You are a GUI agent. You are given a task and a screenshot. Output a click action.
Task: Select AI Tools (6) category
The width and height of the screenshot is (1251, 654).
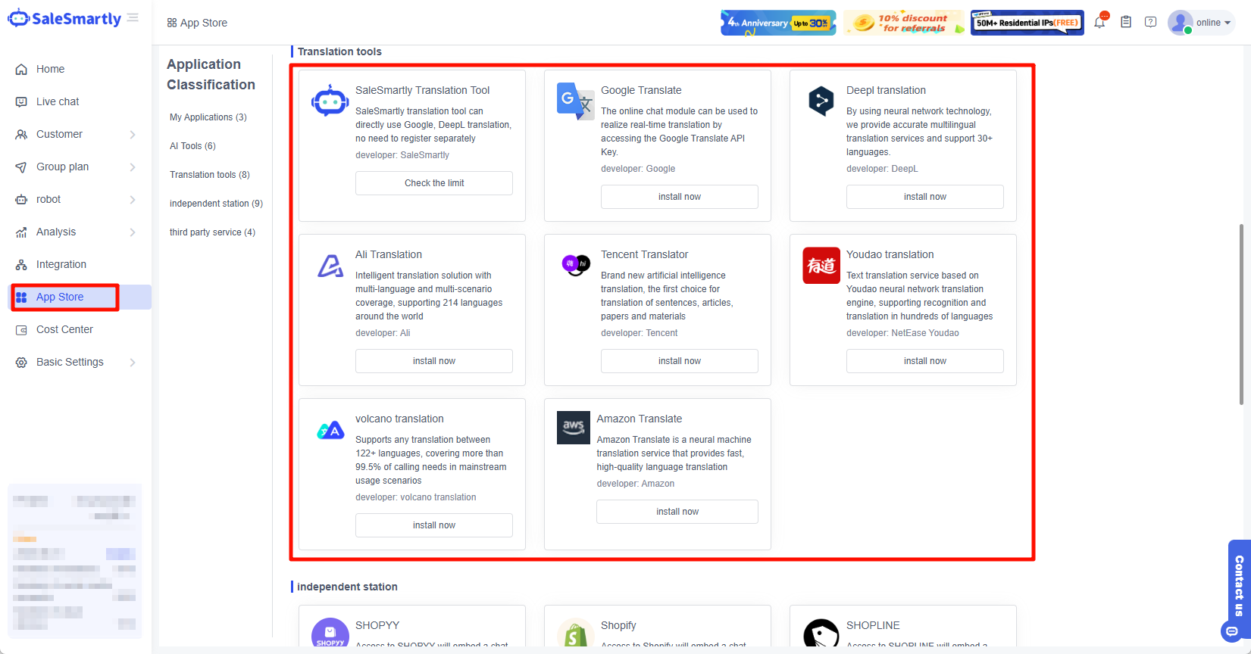point(192,146)
